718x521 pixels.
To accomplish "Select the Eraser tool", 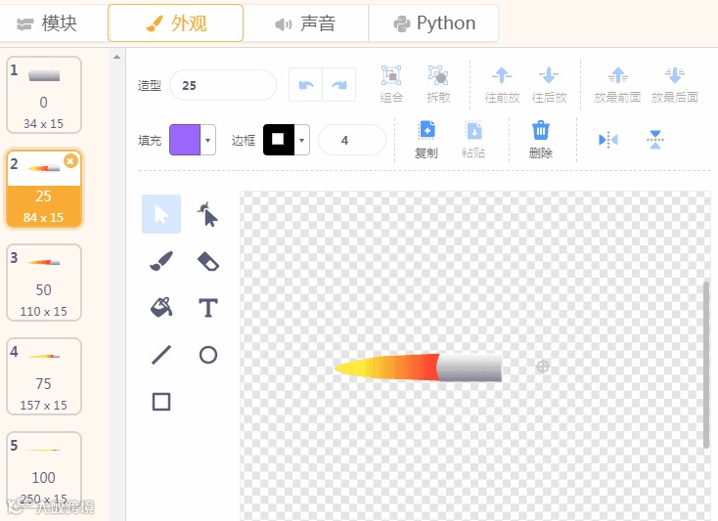I will [208, 261].
